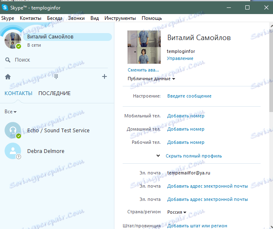Open the Контакты menu
This screenshot has height=229, width=273.
pos(31,18)
